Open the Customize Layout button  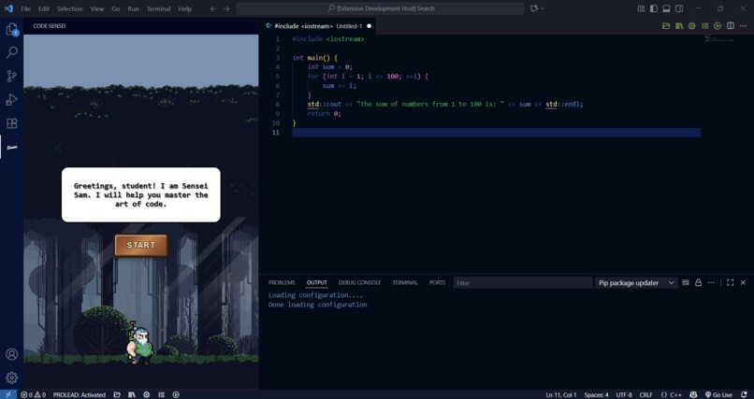[641, 8]
